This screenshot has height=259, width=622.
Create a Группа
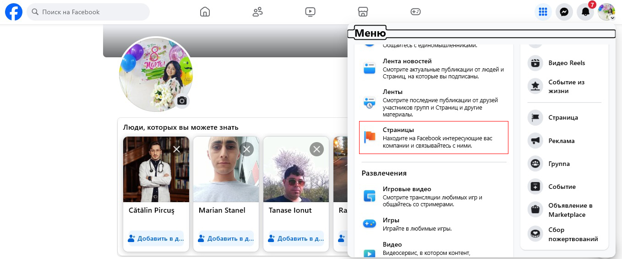tap(564, 164)
